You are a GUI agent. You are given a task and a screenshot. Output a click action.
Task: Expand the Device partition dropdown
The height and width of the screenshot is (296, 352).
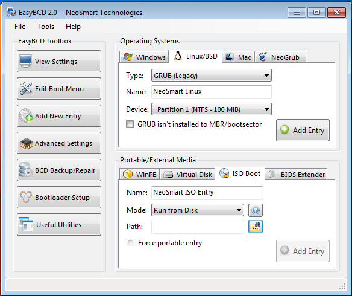click(212, 109)
